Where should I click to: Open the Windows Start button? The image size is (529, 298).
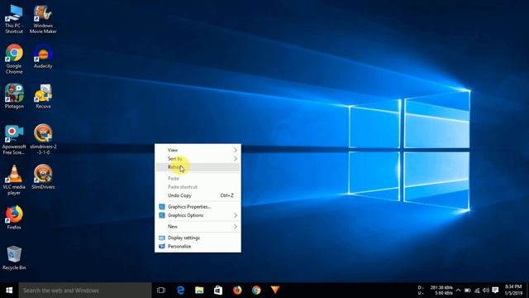click(9, 291)
